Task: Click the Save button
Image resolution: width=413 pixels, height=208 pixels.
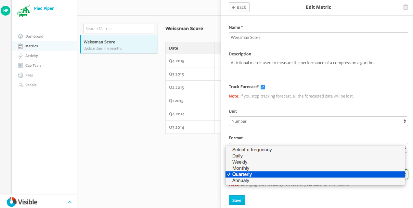Action: point(237,200)
